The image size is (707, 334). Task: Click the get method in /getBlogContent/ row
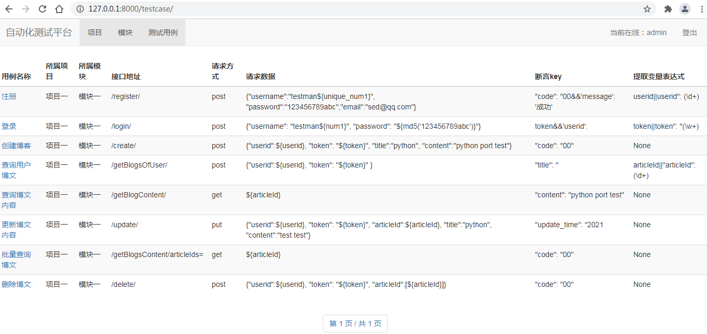217,195
